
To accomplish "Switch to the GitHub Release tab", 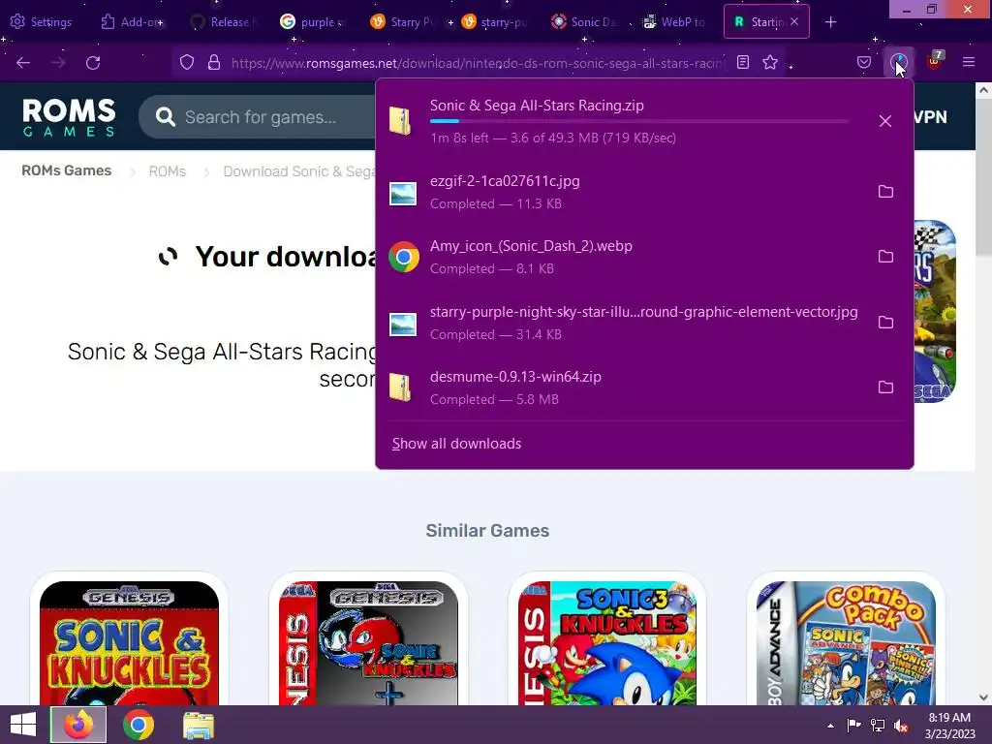I will click(x=224, y=22).
